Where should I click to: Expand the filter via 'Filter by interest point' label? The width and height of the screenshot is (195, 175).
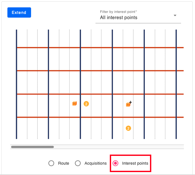click(x=118, y=12)
